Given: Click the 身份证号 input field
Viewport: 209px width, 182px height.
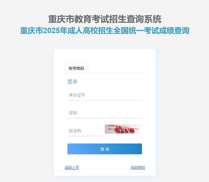Looking at the screenshot, I should coord(105,95).
